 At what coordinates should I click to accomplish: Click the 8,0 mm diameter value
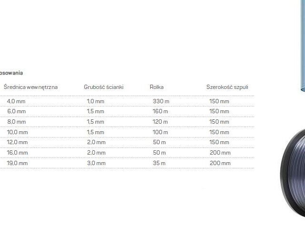click(16, 122)
